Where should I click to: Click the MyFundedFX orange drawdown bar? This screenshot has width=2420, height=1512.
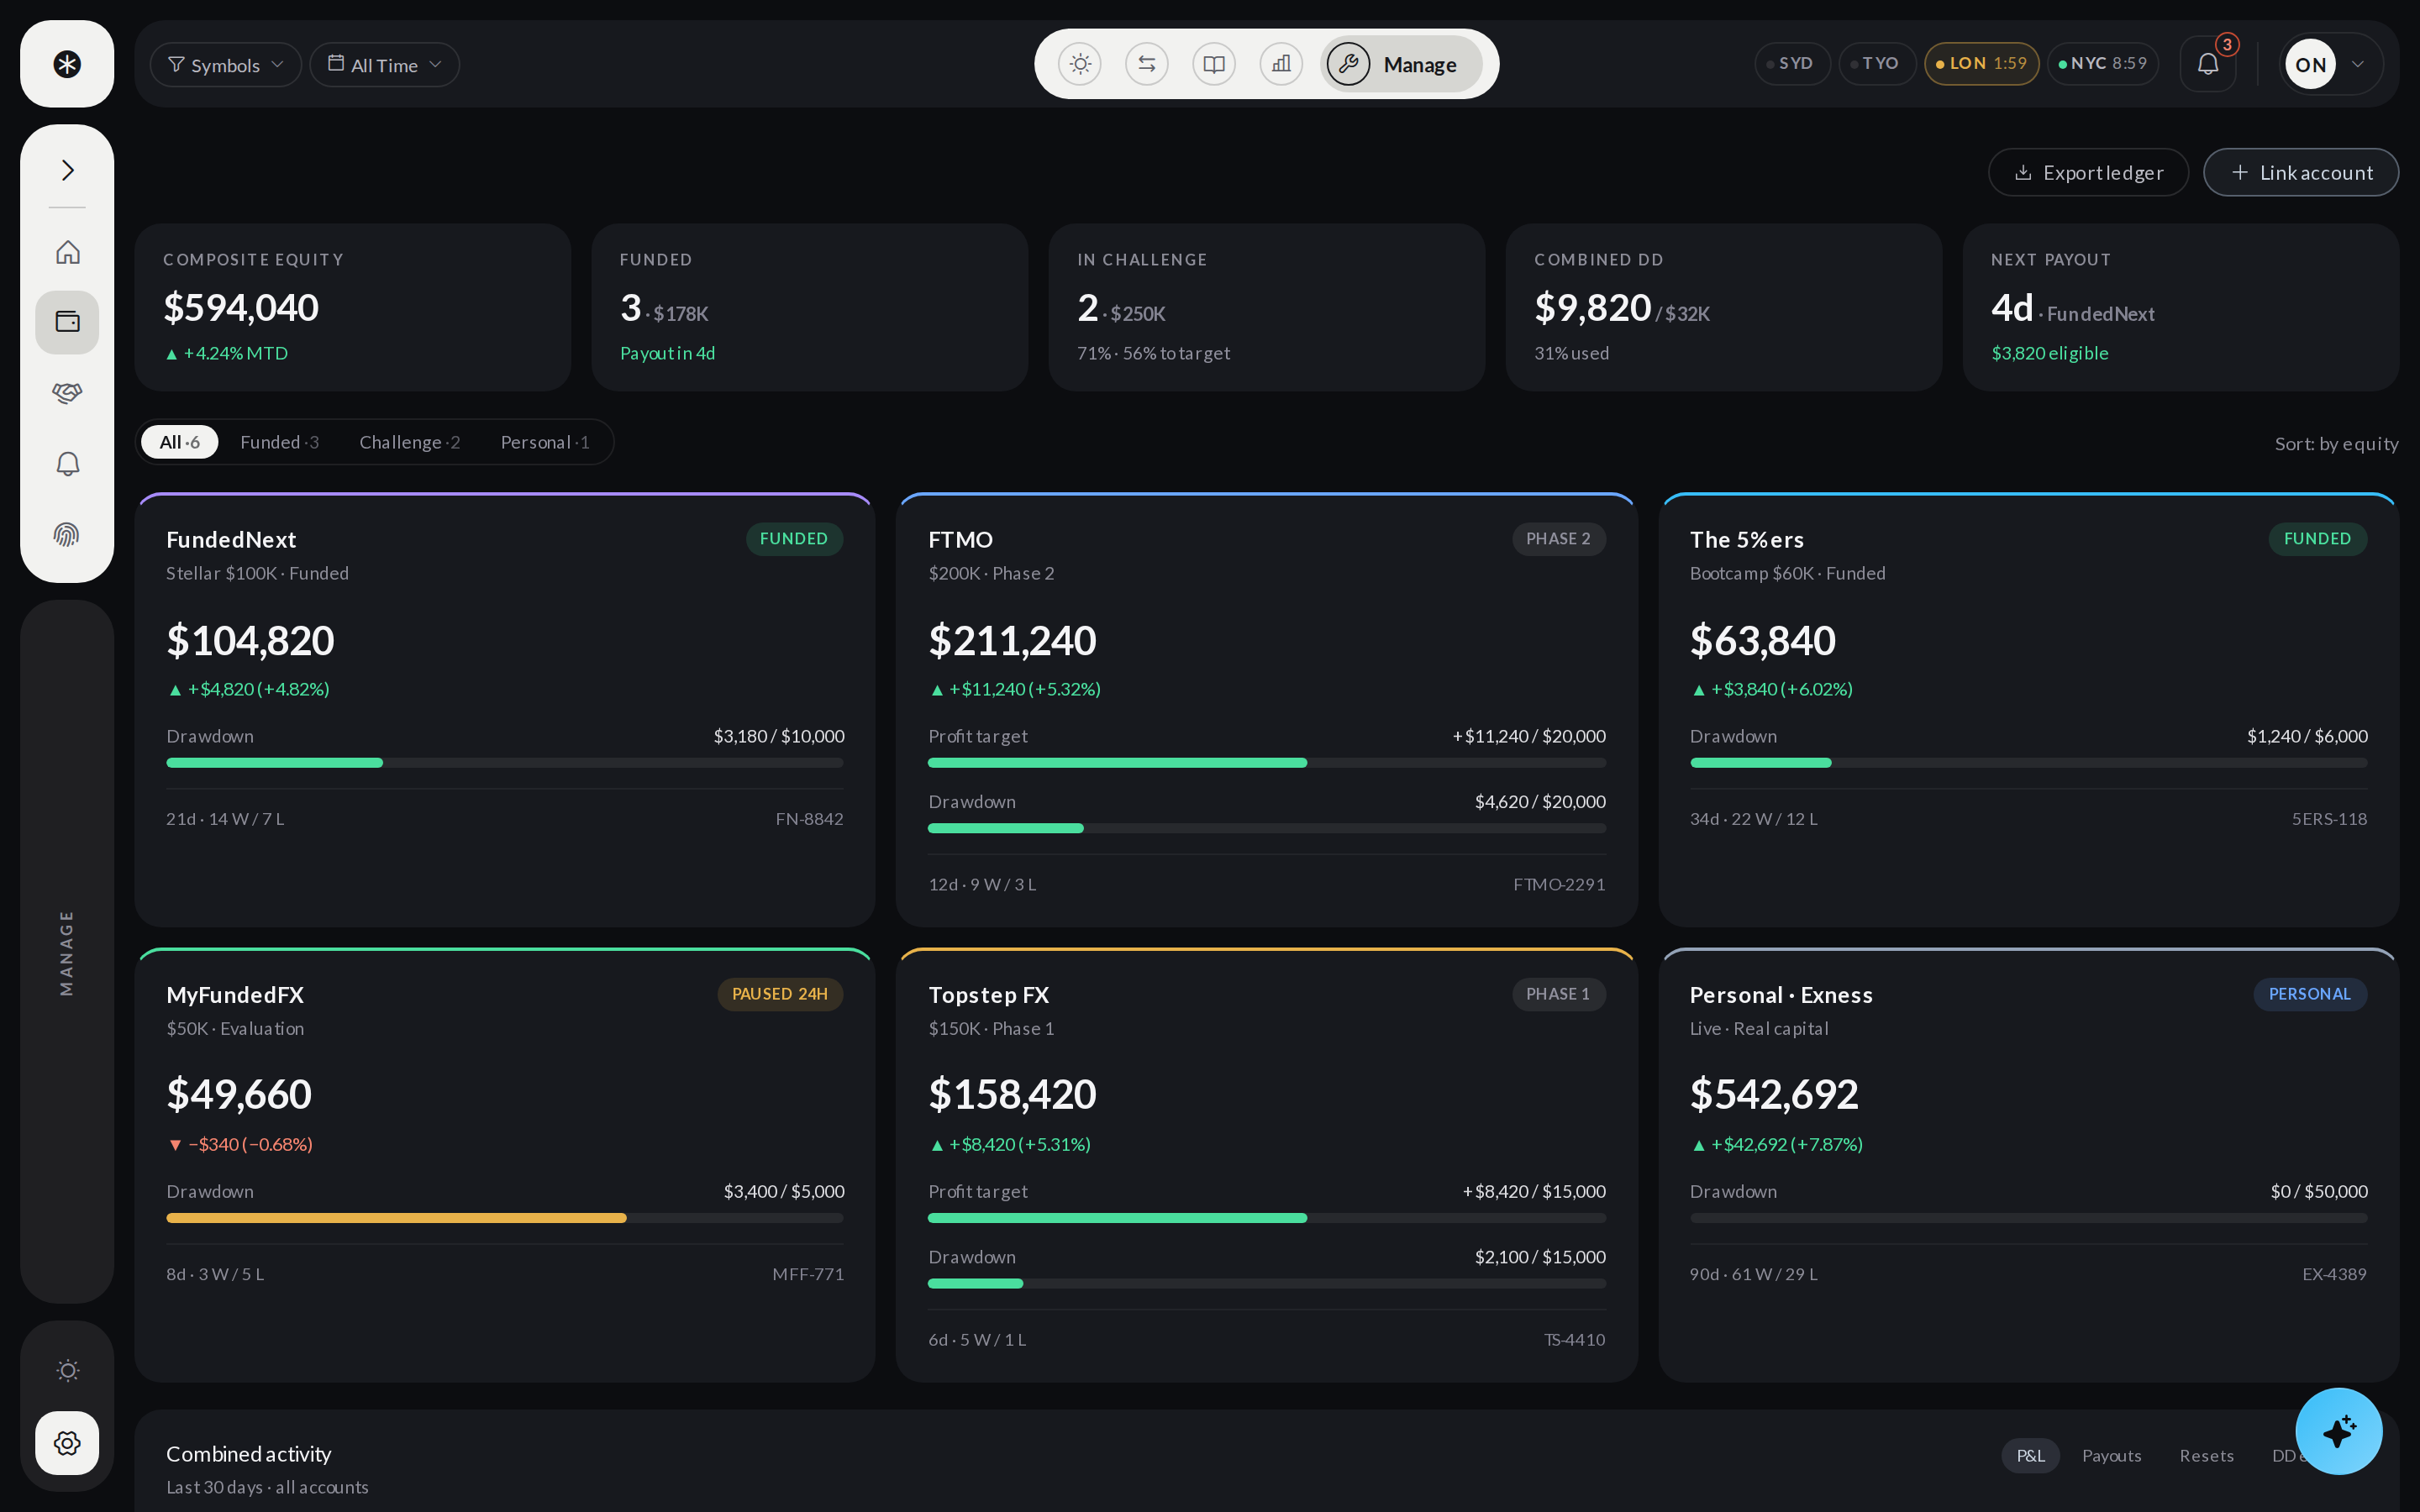(504, 1218)
